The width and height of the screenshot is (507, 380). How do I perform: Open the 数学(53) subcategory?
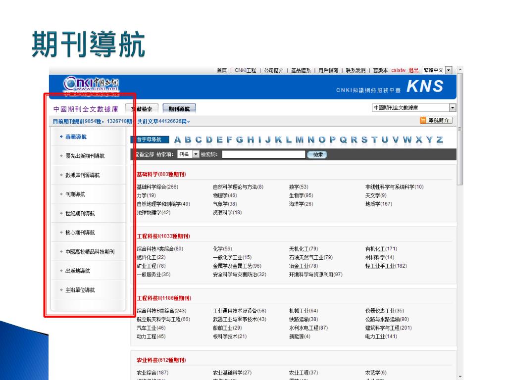point(299,187)
